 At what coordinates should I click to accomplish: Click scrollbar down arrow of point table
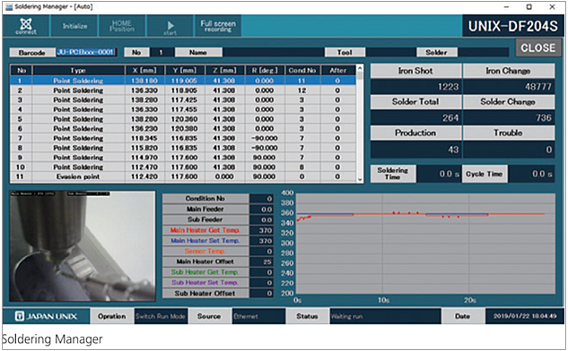[360, 179]
